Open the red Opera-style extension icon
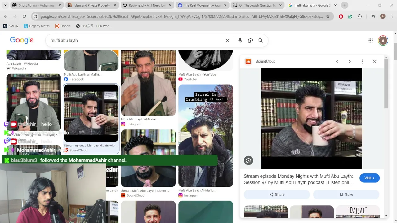The image size is (397, 223). (341, 16)
